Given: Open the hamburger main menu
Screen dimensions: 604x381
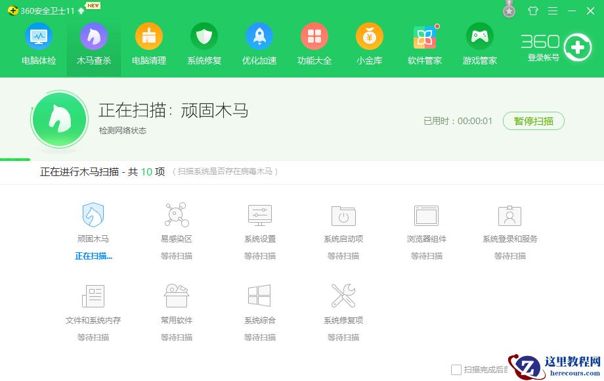Looking at the screenshot, I should coord(552,11).
